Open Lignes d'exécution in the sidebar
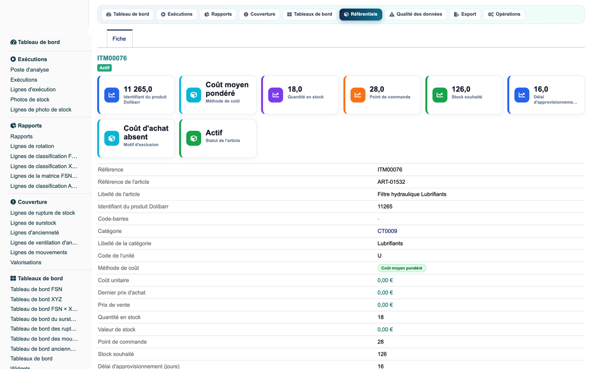This screenshot has height=369, width=596. click(x=33, y=90)
